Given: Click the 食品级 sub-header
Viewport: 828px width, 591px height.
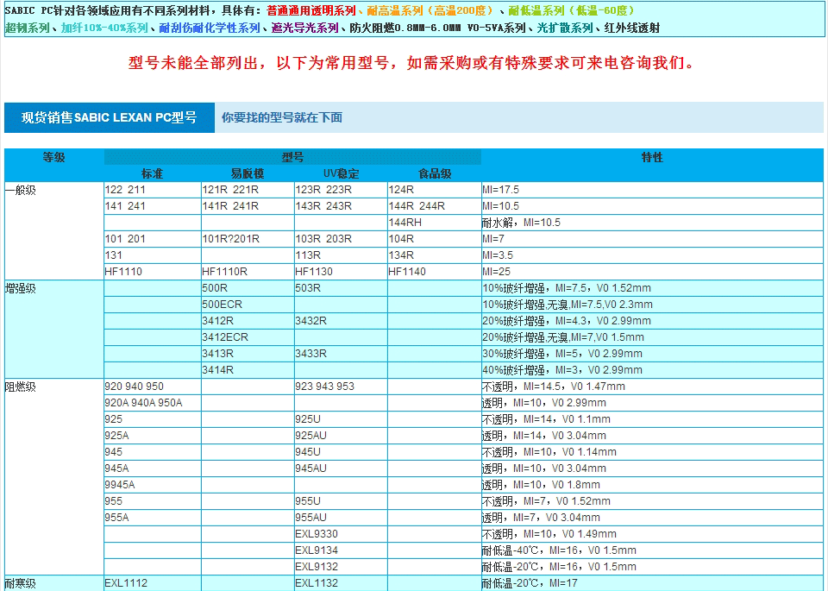Looking at the screenshot, I should (x=435, y=173).
